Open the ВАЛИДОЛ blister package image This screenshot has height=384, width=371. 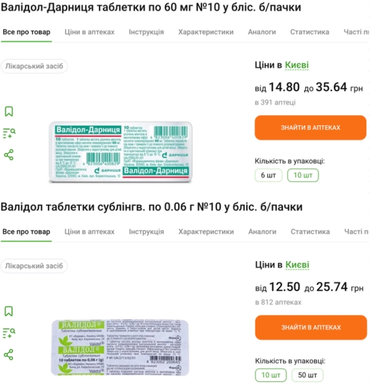pyautogui.click(x=120, y=348)
